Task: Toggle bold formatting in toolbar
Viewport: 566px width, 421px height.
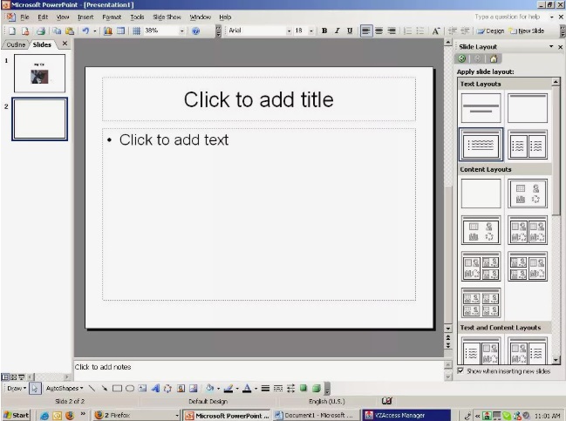Action: coord(324,31)
